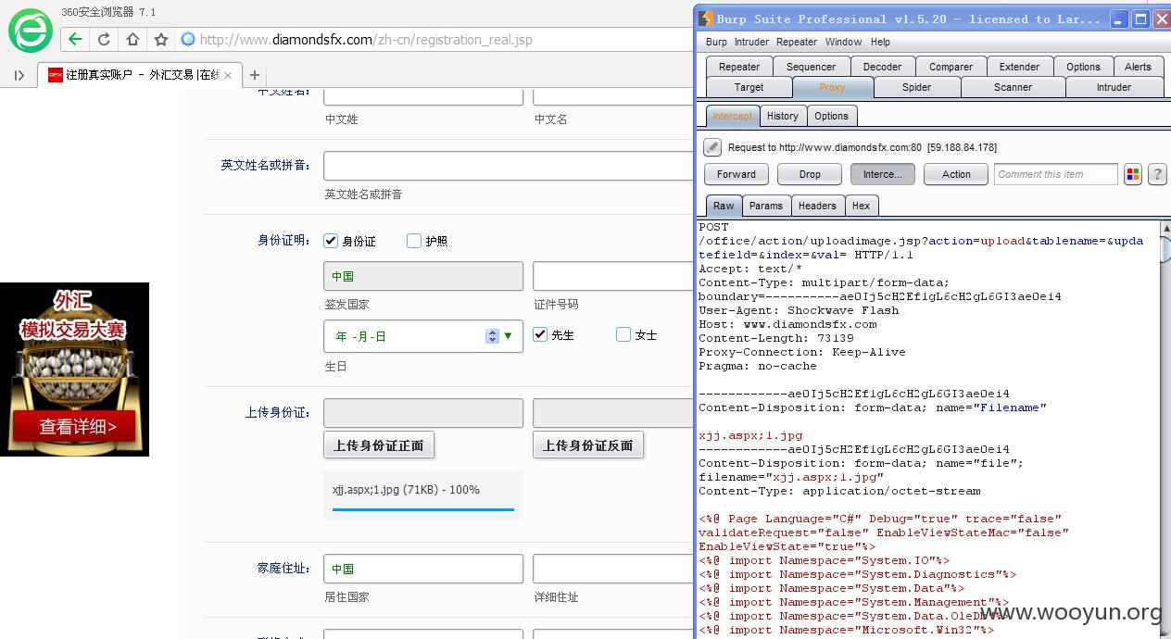Viewport: 1171px width, 639px height.
Task: Click the 详细住址 input field
Action: coord(612,569)
